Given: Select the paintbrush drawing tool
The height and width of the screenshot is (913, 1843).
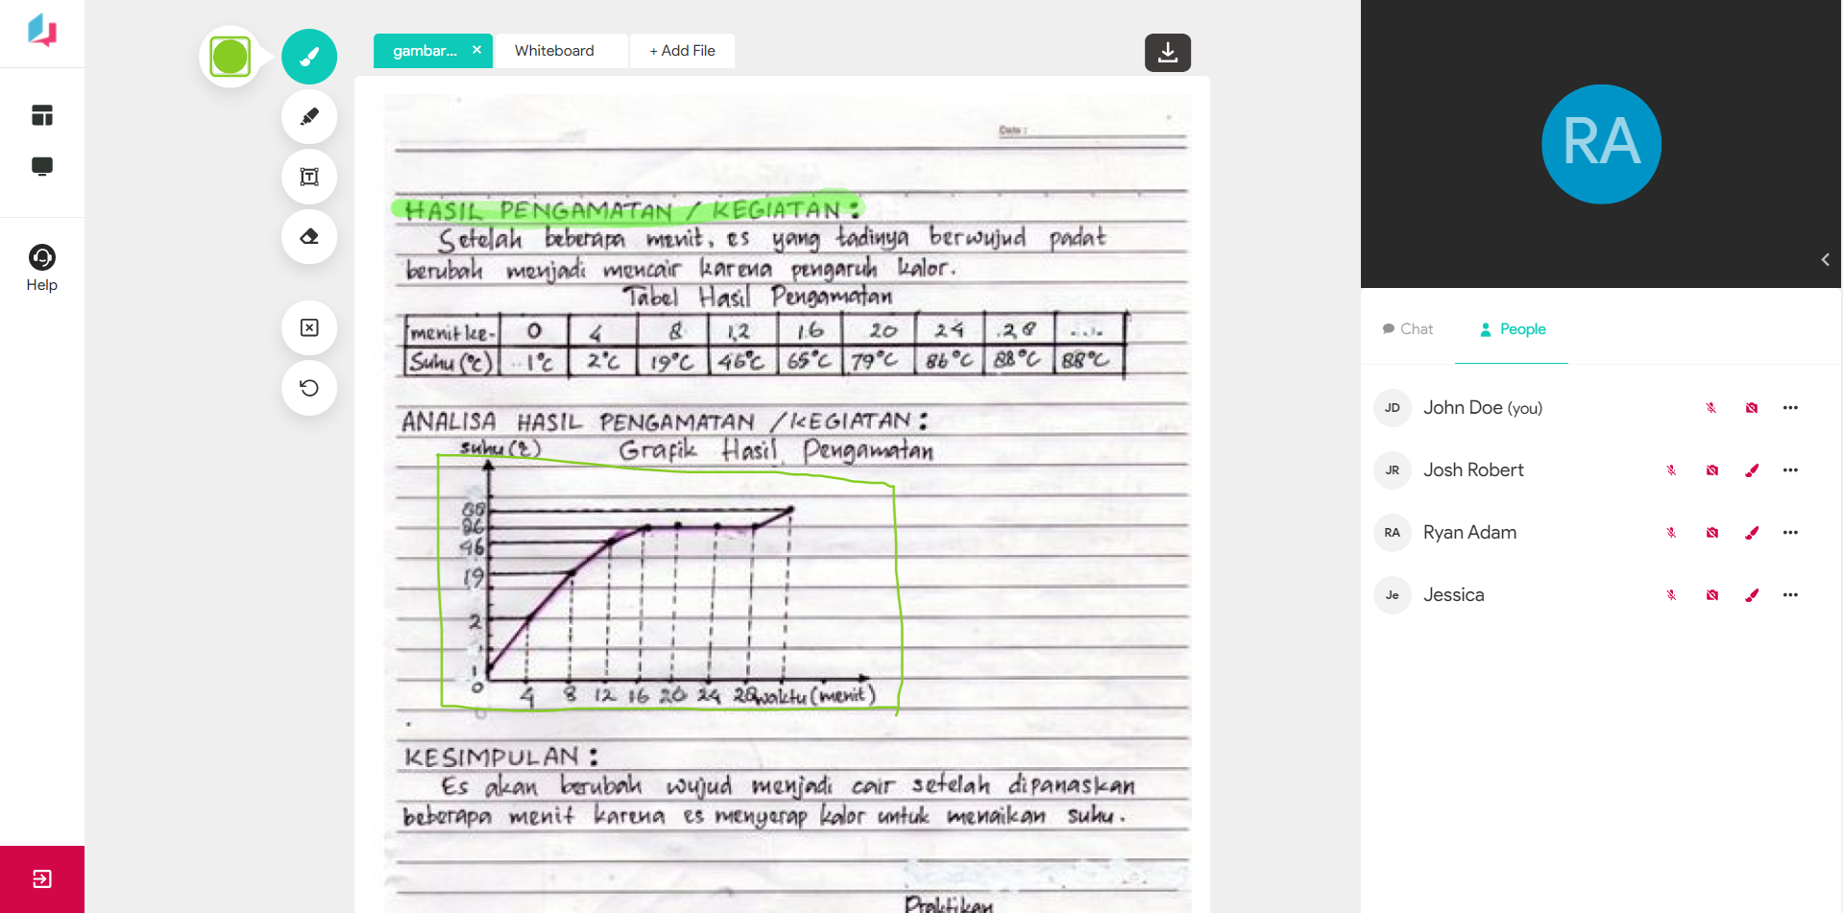Looking at the screenshot, I should tap(309, 57).
